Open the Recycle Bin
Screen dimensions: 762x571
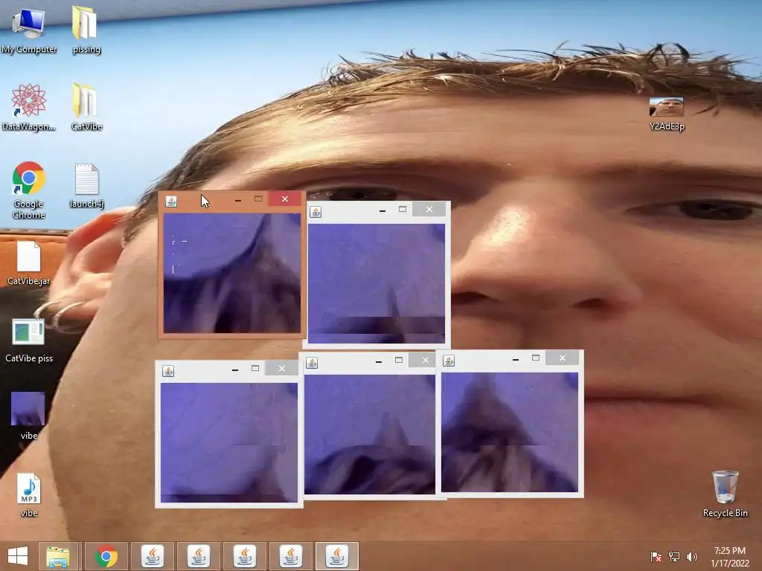pos(725,494)
